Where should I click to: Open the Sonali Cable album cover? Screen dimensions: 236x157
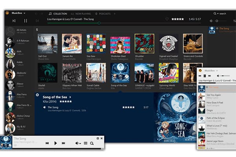coord(96,73)
